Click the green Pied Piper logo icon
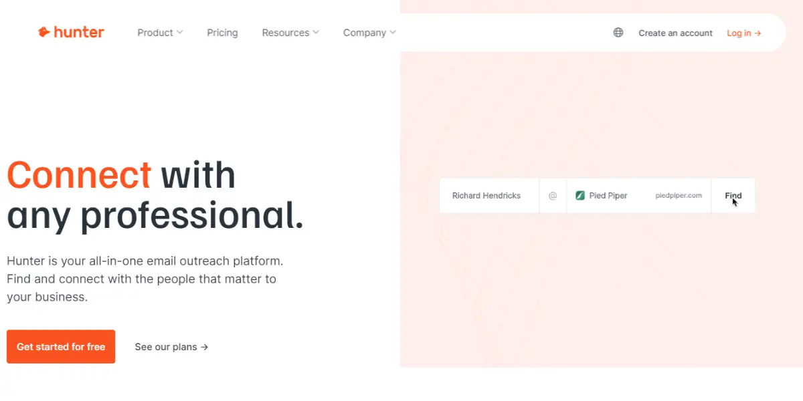 580,196
